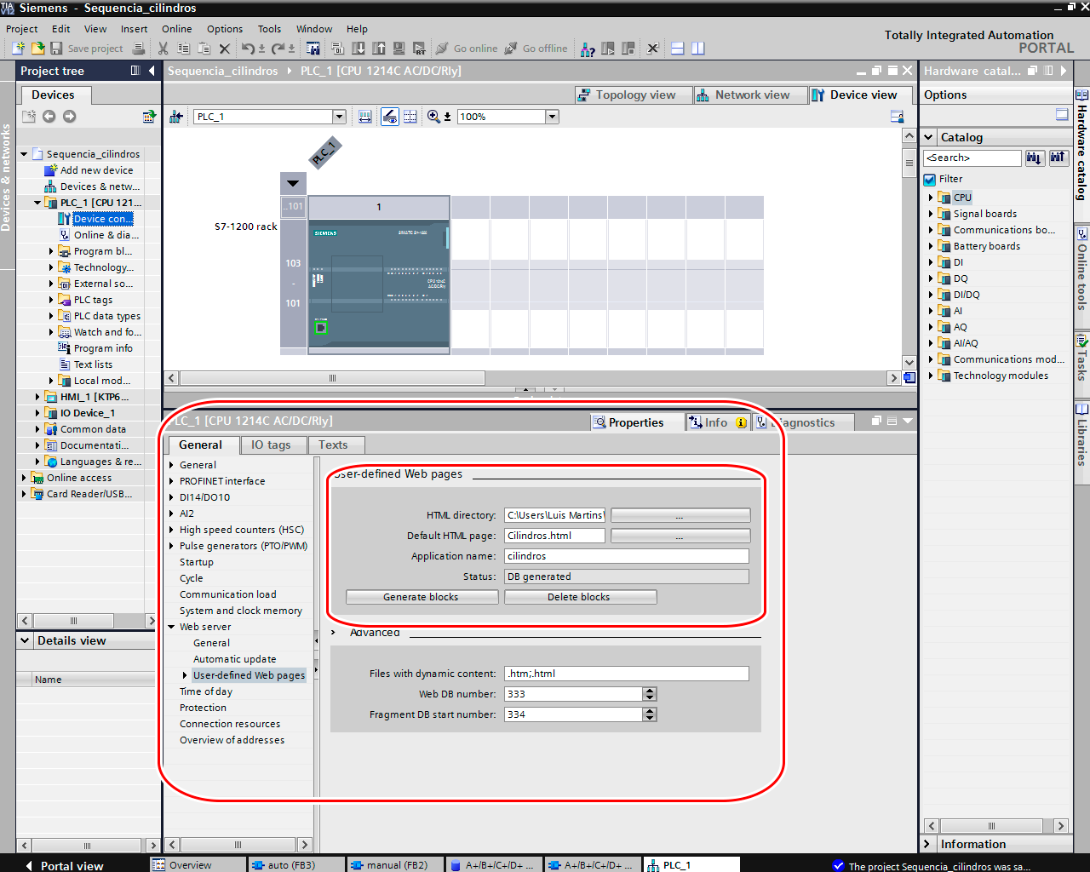
Task: Click browse button for Default HTML page
Action: pyautogui.click(x=680, y=536)
